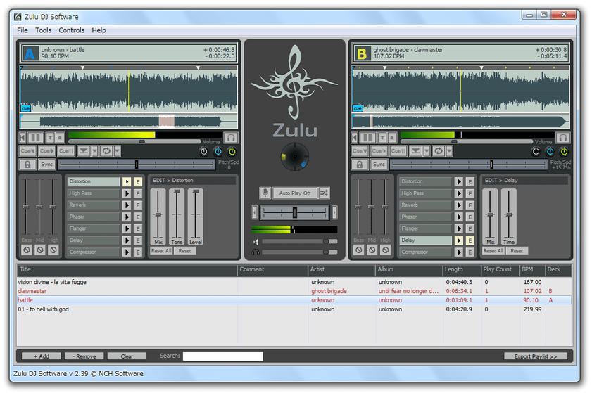The width and height of the screenshot is (592, 393).
Task: Open dropdown beside the down-arrow button on Deck A
Action: tap(95, 151)
